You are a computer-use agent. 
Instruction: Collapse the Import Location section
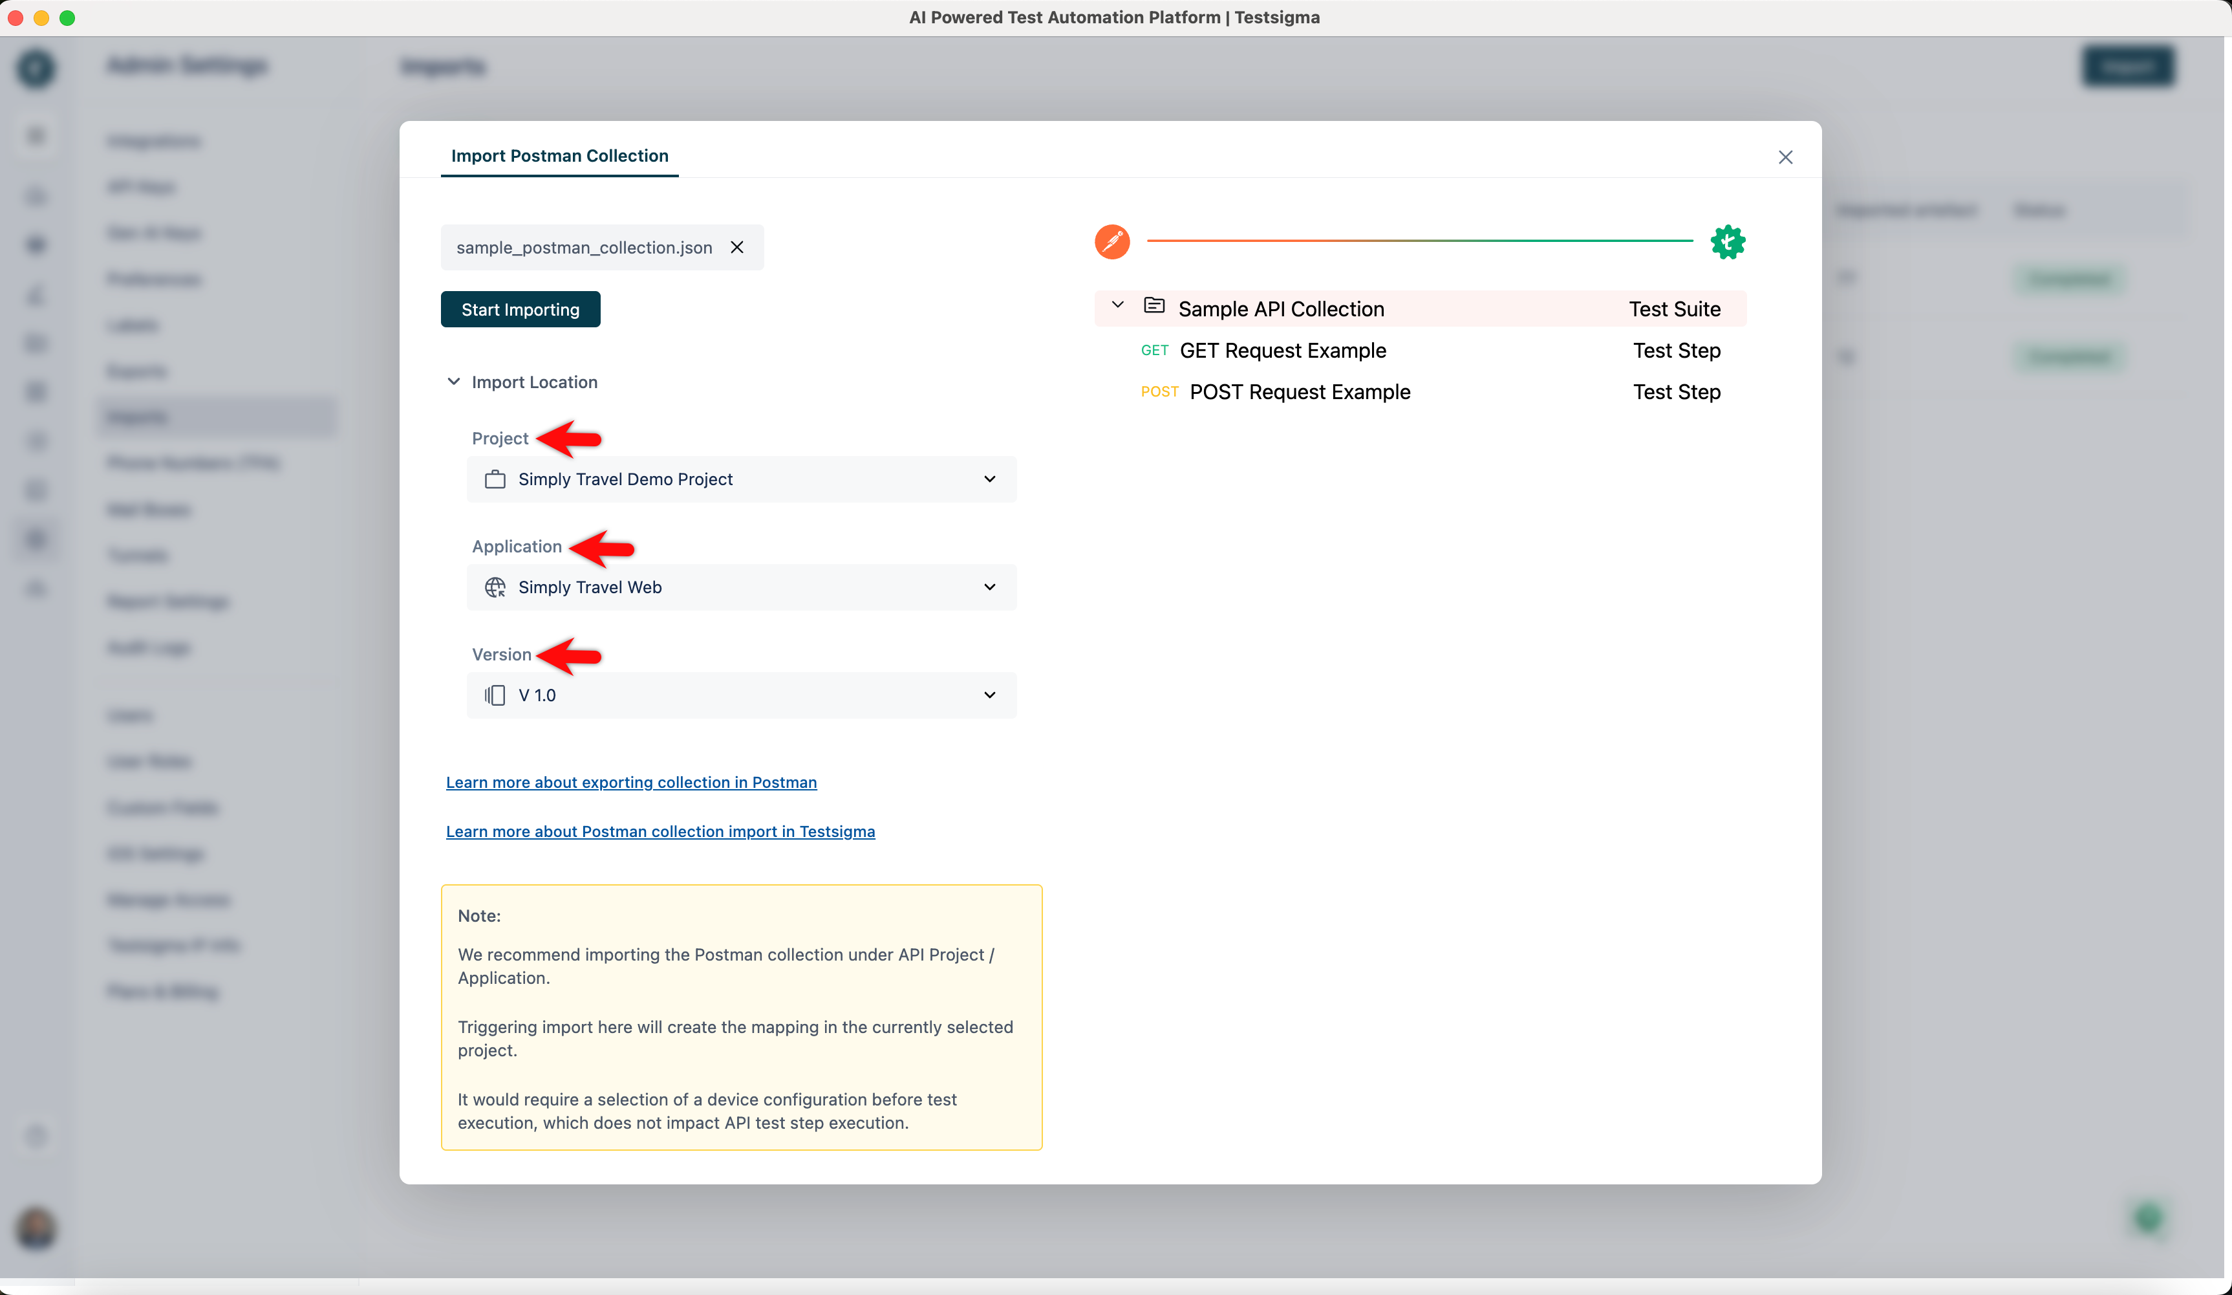pyautogui.click(x=453, y=382)
